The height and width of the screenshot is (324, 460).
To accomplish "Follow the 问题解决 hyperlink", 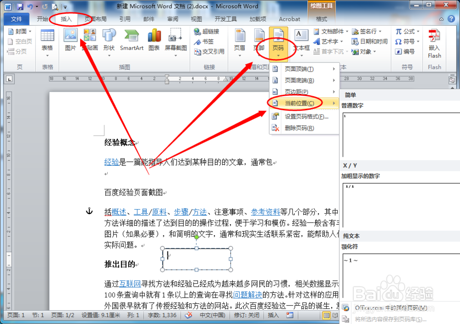I will pyautogui.click(x=247, y=295).
